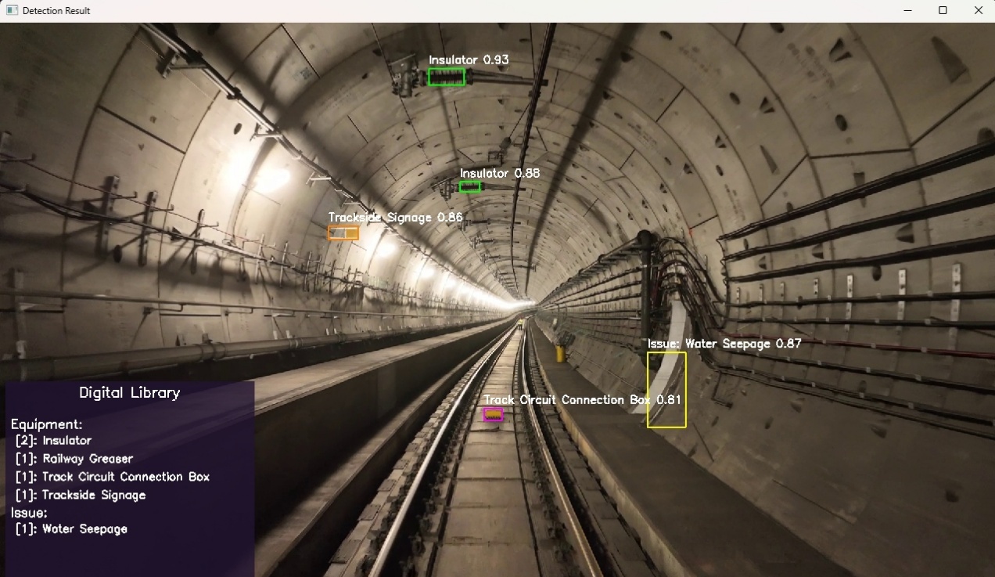
Task: Minimize the Detection Result window
Action: coord(907,11)
